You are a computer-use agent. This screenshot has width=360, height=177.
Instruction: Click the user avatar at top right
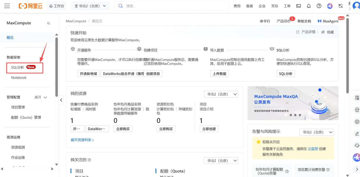356,6
